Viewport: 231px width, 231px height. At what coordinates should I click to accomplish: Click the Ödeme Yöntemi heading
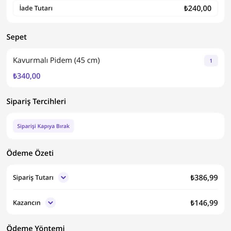pos(35,228)
